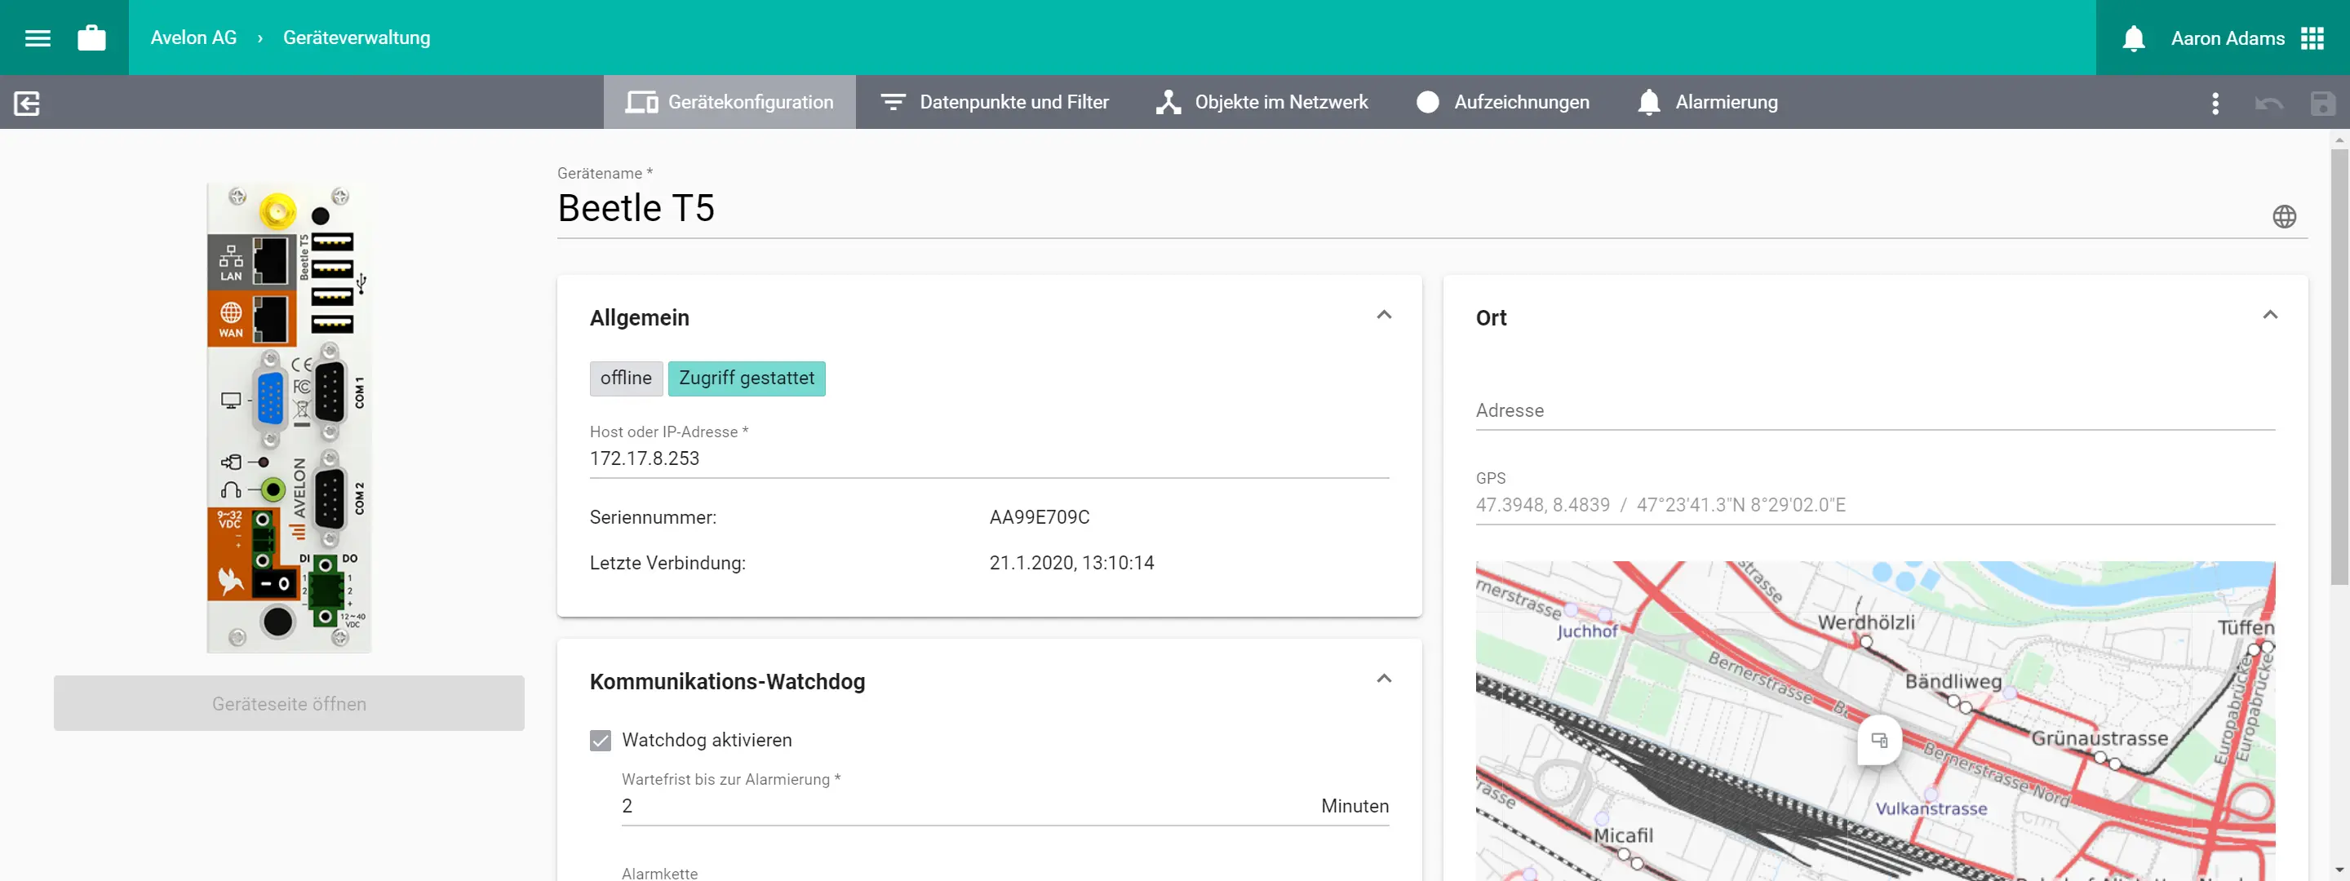Click the Adresse input field
The width and height of the screenshot is (2350, 881).
click(x=1876, y=410)
